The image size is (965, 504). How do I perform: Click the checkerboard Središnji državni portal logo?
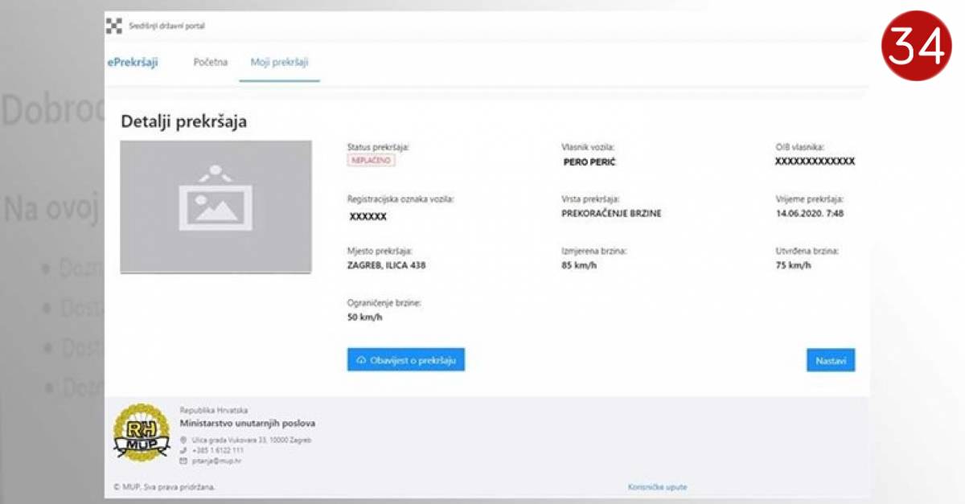(x=114, y=26)
